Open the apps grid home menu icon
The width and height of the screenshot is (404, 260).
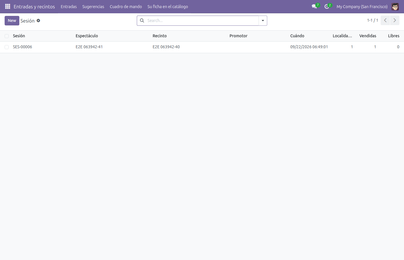pos(8,6)
